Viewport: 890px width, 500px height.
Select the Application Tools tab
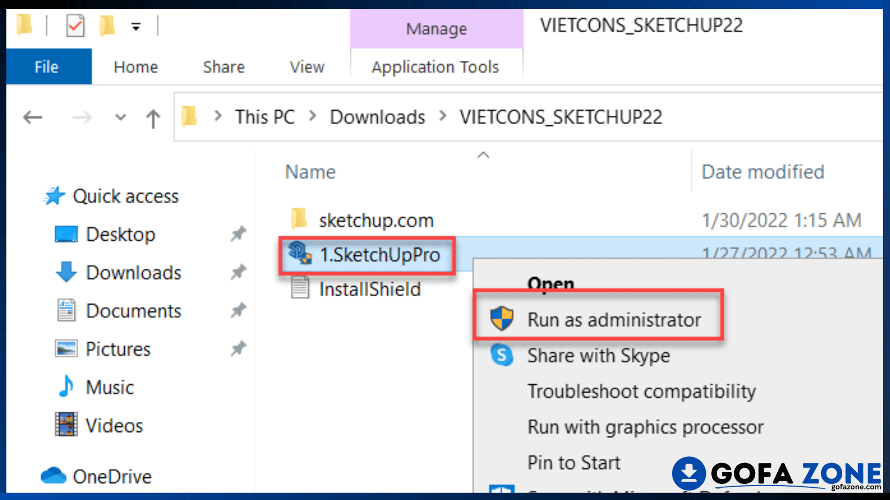click(x=435, y=68)
